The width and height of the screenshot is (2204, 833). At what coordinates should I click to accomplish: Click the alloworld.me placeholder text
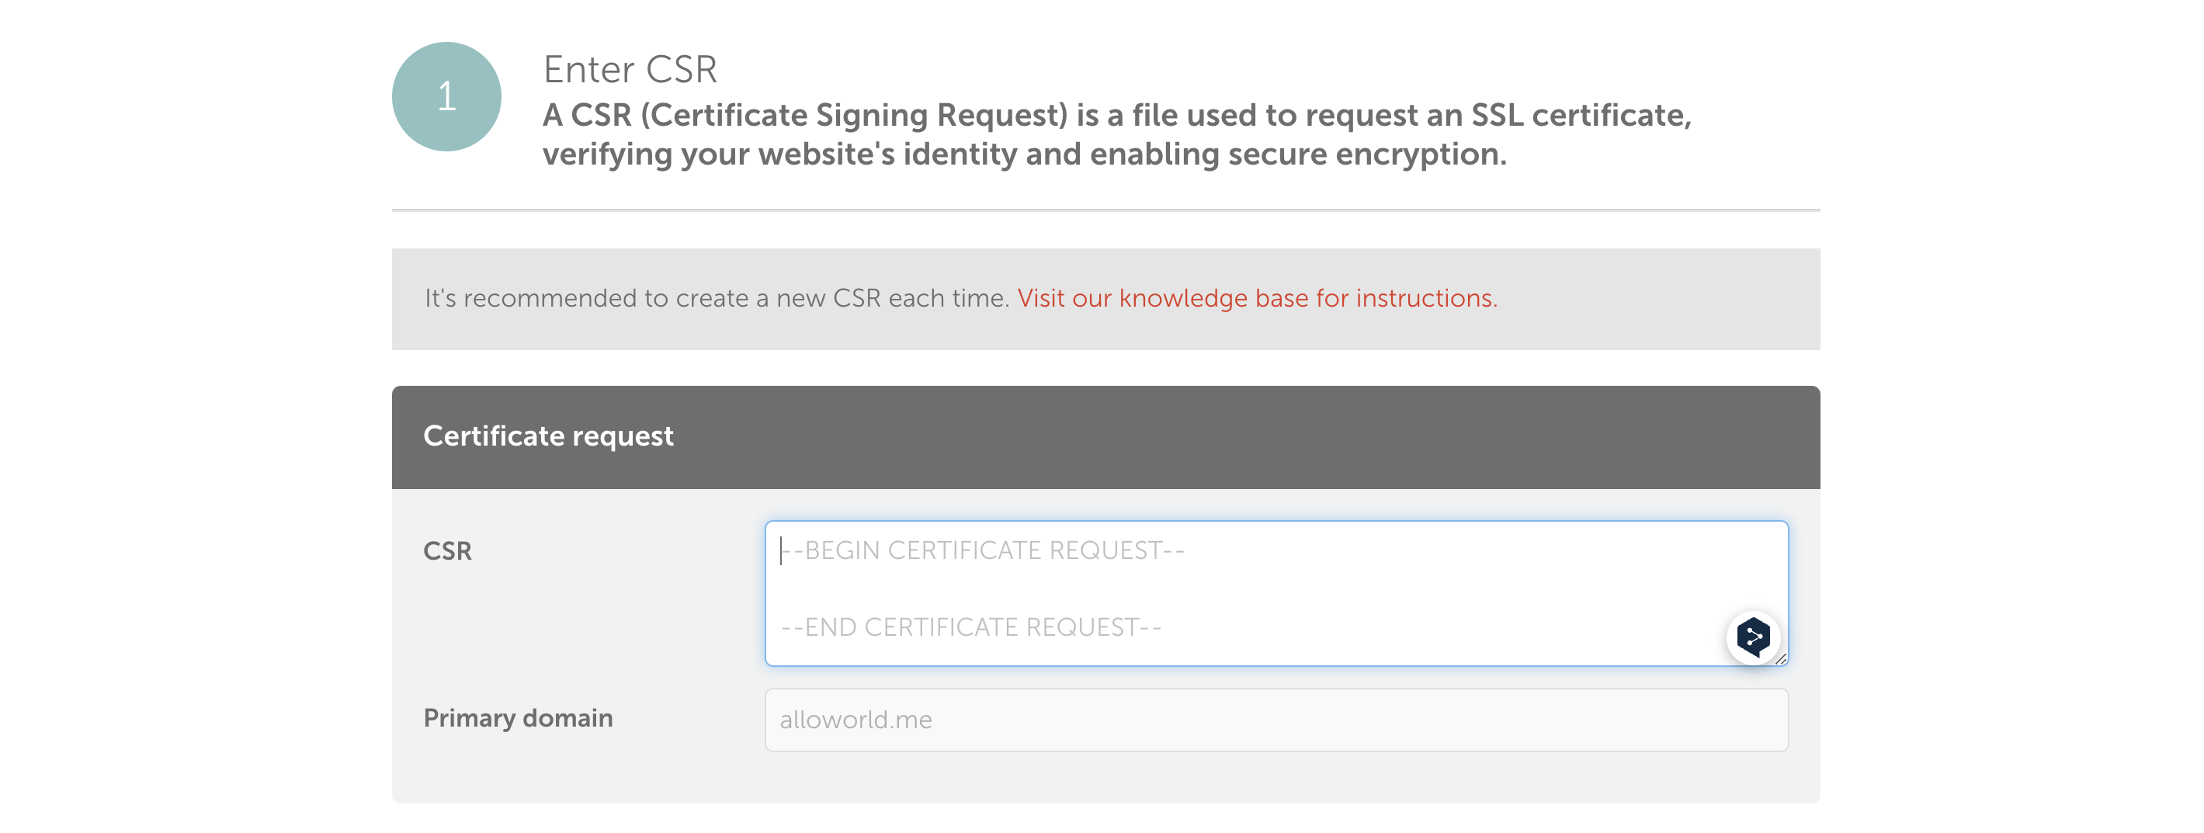pyautogui.click(x=855, y=719)
